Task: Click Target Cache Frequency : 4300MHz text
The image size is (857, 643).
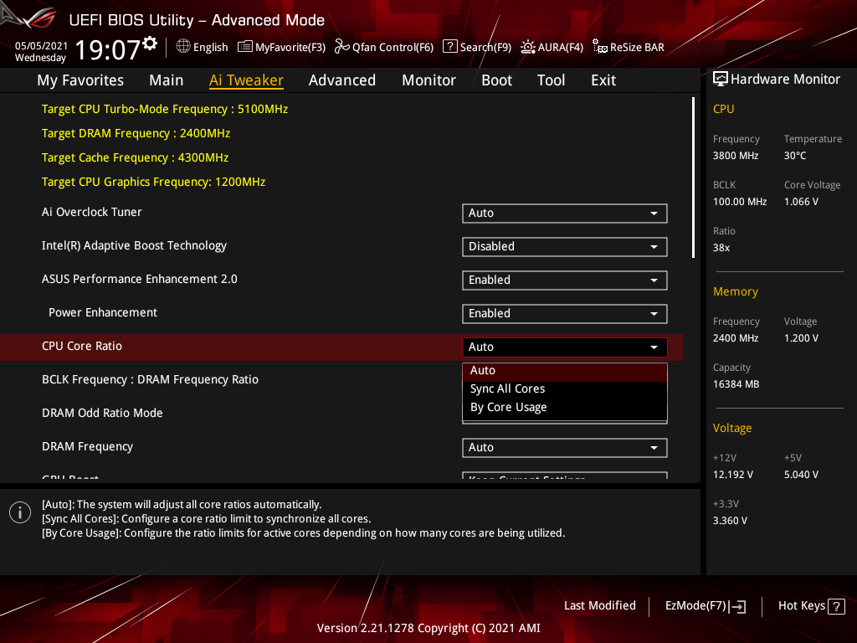Action: pos(135,157)
